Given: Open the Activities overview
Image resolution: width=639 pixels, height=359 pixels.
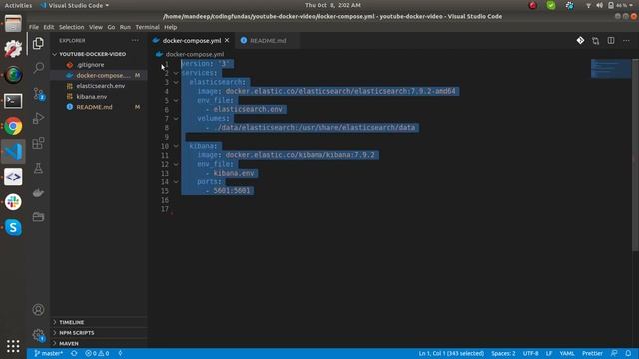Looking at the screenshot, I should [x=18, y=5].
